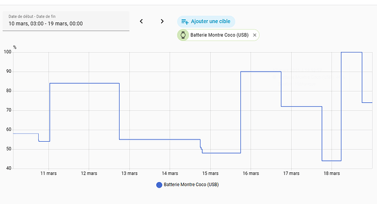This screenshot has height=204, width=377.
Task: Click the add-list icon in Ajouter une cible
Action: [x=185, y=22]
